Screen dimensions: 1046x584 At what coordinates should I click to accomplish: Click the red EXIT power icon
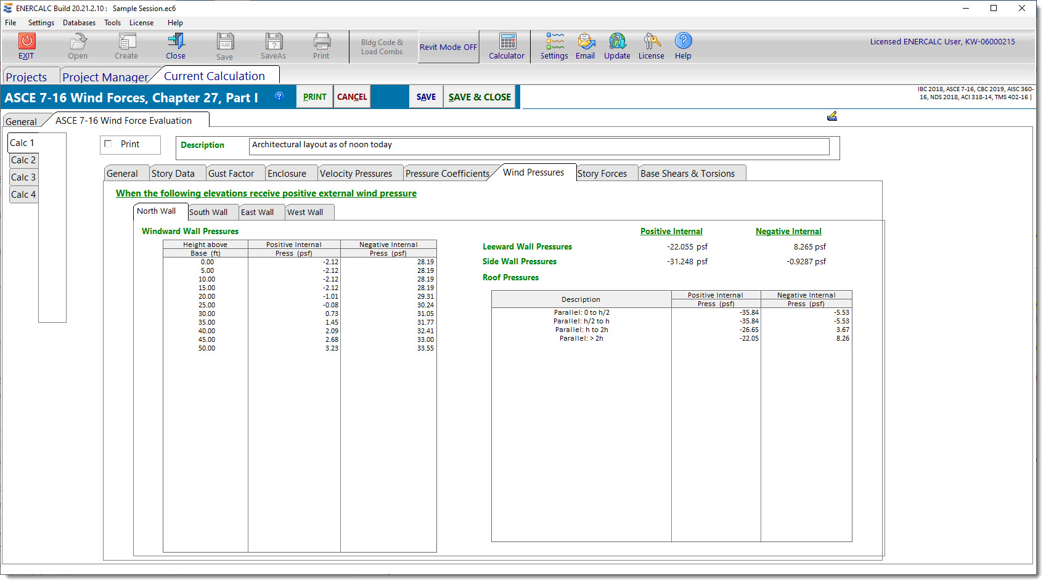[27, 41]
